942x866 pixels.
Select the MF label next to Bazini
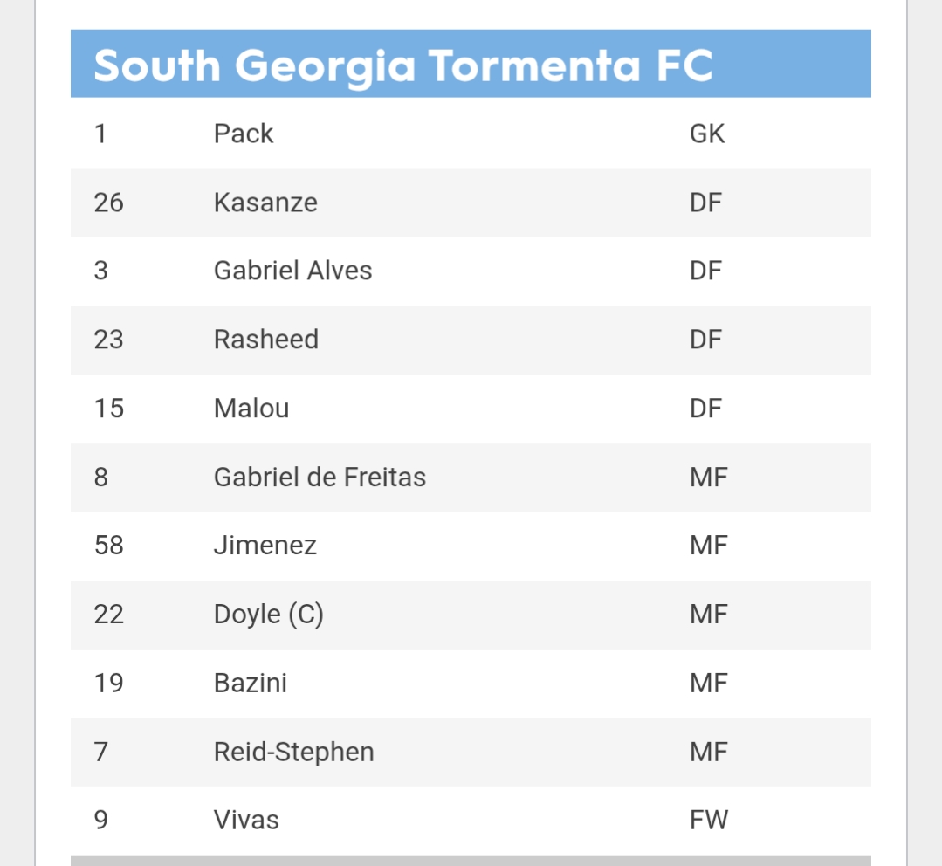[x=709, y=683]
